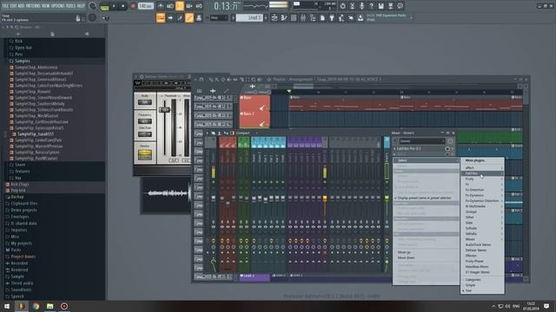
Task: Click the plug/connector icon in toolbar
Action: point(332,18)
